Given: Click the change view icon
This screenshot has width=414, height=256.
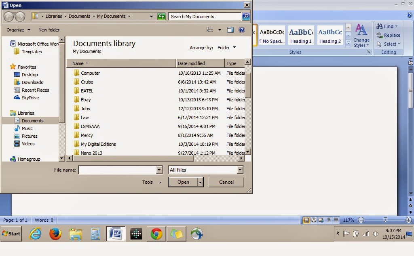Looking at the screenshot, I should point(210,30).
